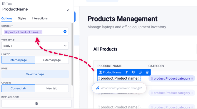The height and width of the screenshot is (109, 197).
Task: Choose New tab for Open In
Action: pyautogui.click(x=52, y=88)
